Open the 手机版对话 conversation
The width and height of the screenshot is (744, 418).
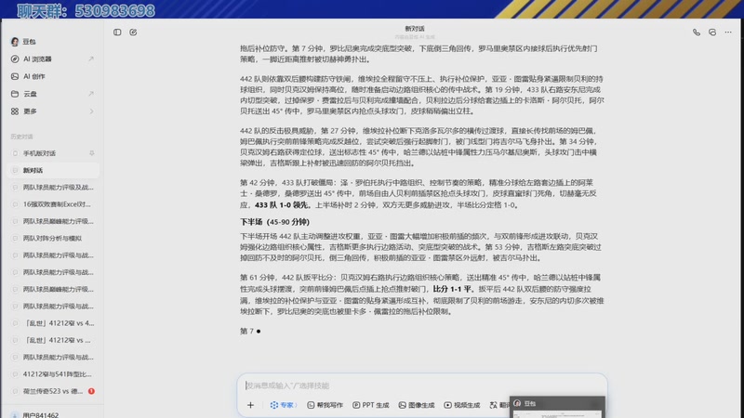point(54,153)
